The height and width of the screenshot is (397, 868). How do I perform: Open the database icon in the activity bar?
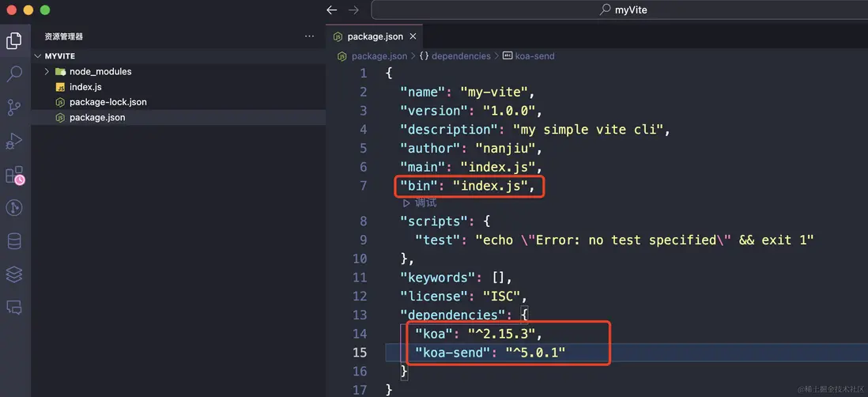pyautogui.click(x=14, y=241)
